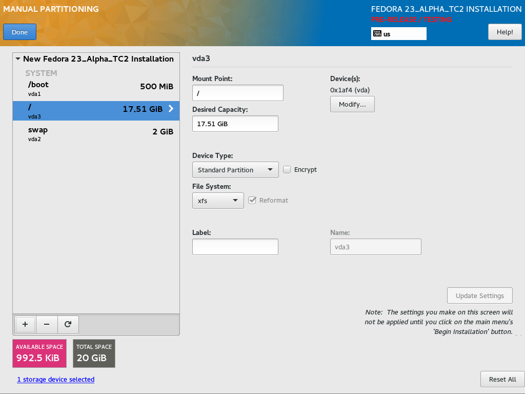The height and width of the screenshot is (394, 525).
Task: Click the Update Settings button
Action: coord(480,295)
